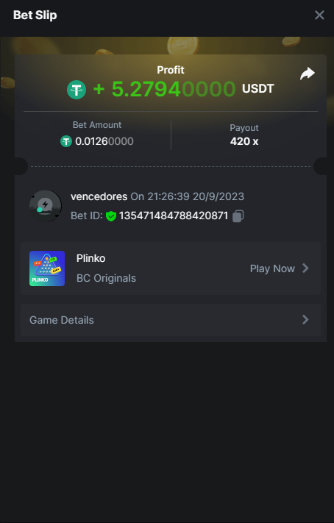Click the Tether icon beside bet amount
This screenshot has height=523, width=334.
pyautogui.click(x=66, y=141)
